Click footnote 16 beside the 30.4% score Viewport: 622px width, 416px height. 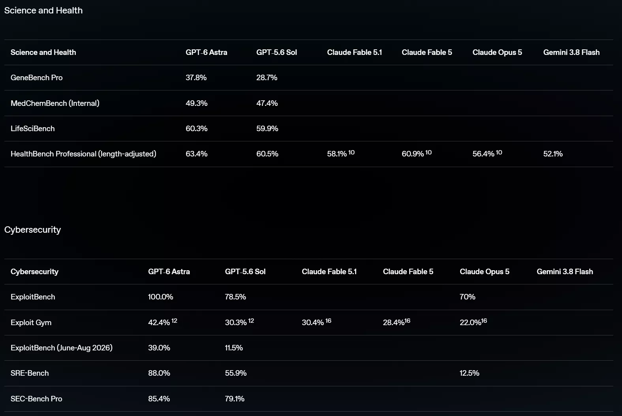(328, 321)
